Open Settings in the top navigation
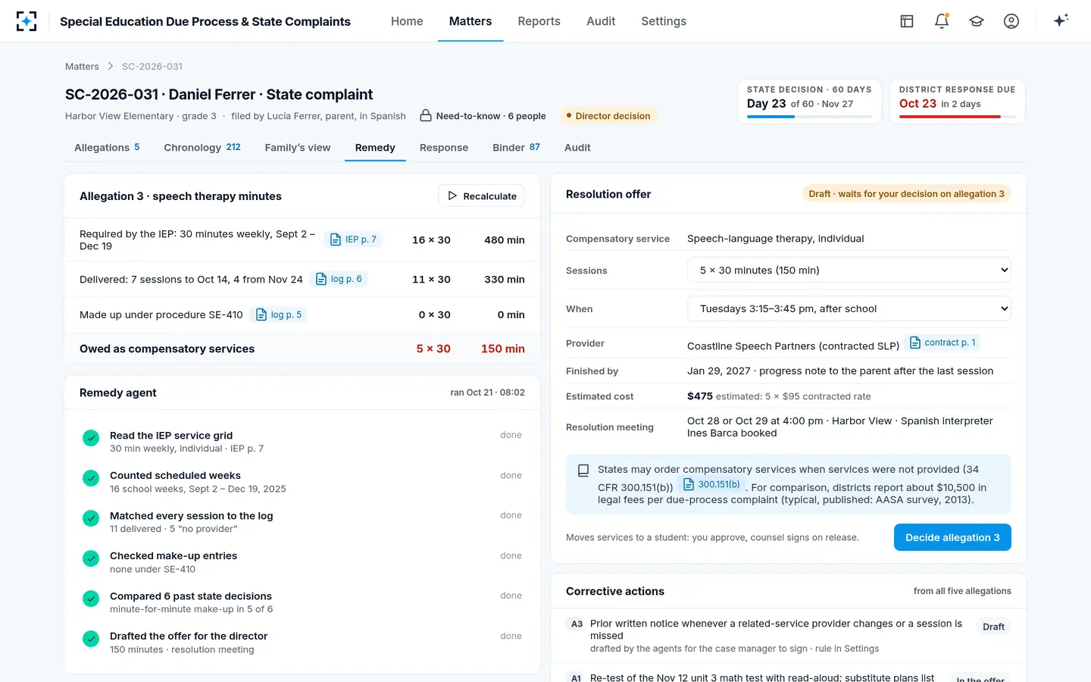This screenshot has height=682, width=1091. (x=664, y=21)
